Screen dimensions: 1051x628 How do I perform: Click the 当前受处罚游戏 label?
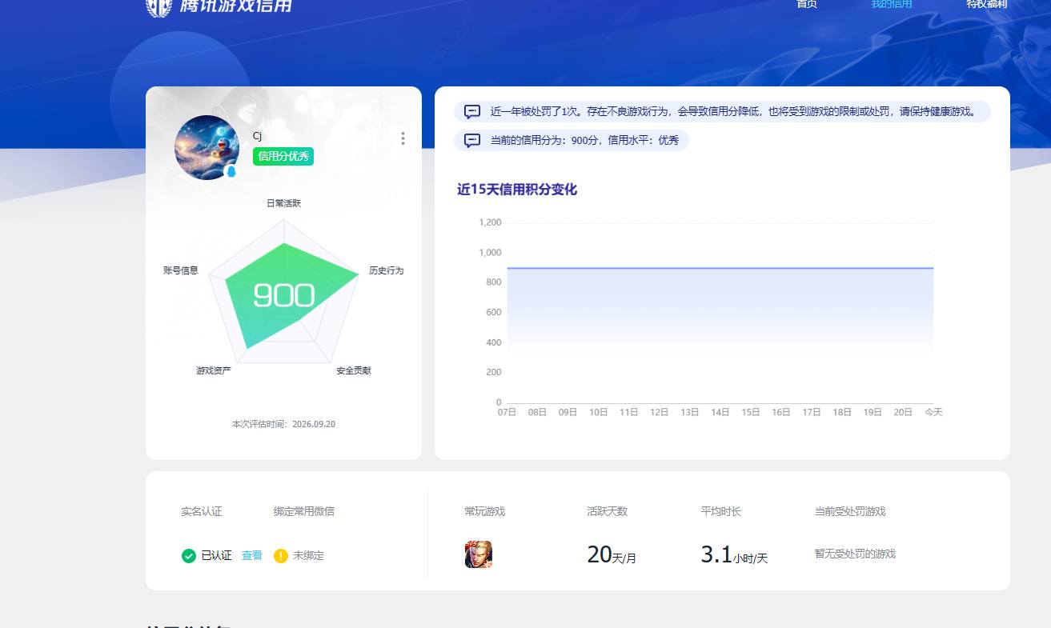point(850,511)
